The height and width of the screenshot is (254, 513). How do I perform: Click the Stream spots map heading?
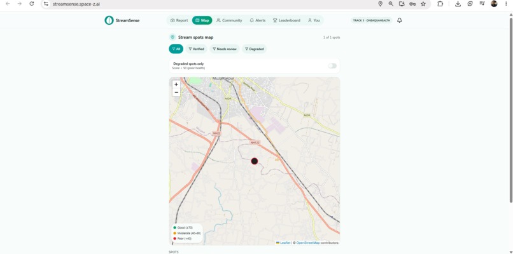[x=195, y=37]
